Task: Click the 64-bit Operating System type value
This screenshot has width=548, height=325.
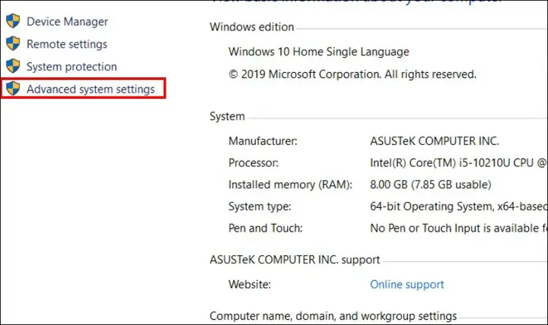Action: click(458, 207)
